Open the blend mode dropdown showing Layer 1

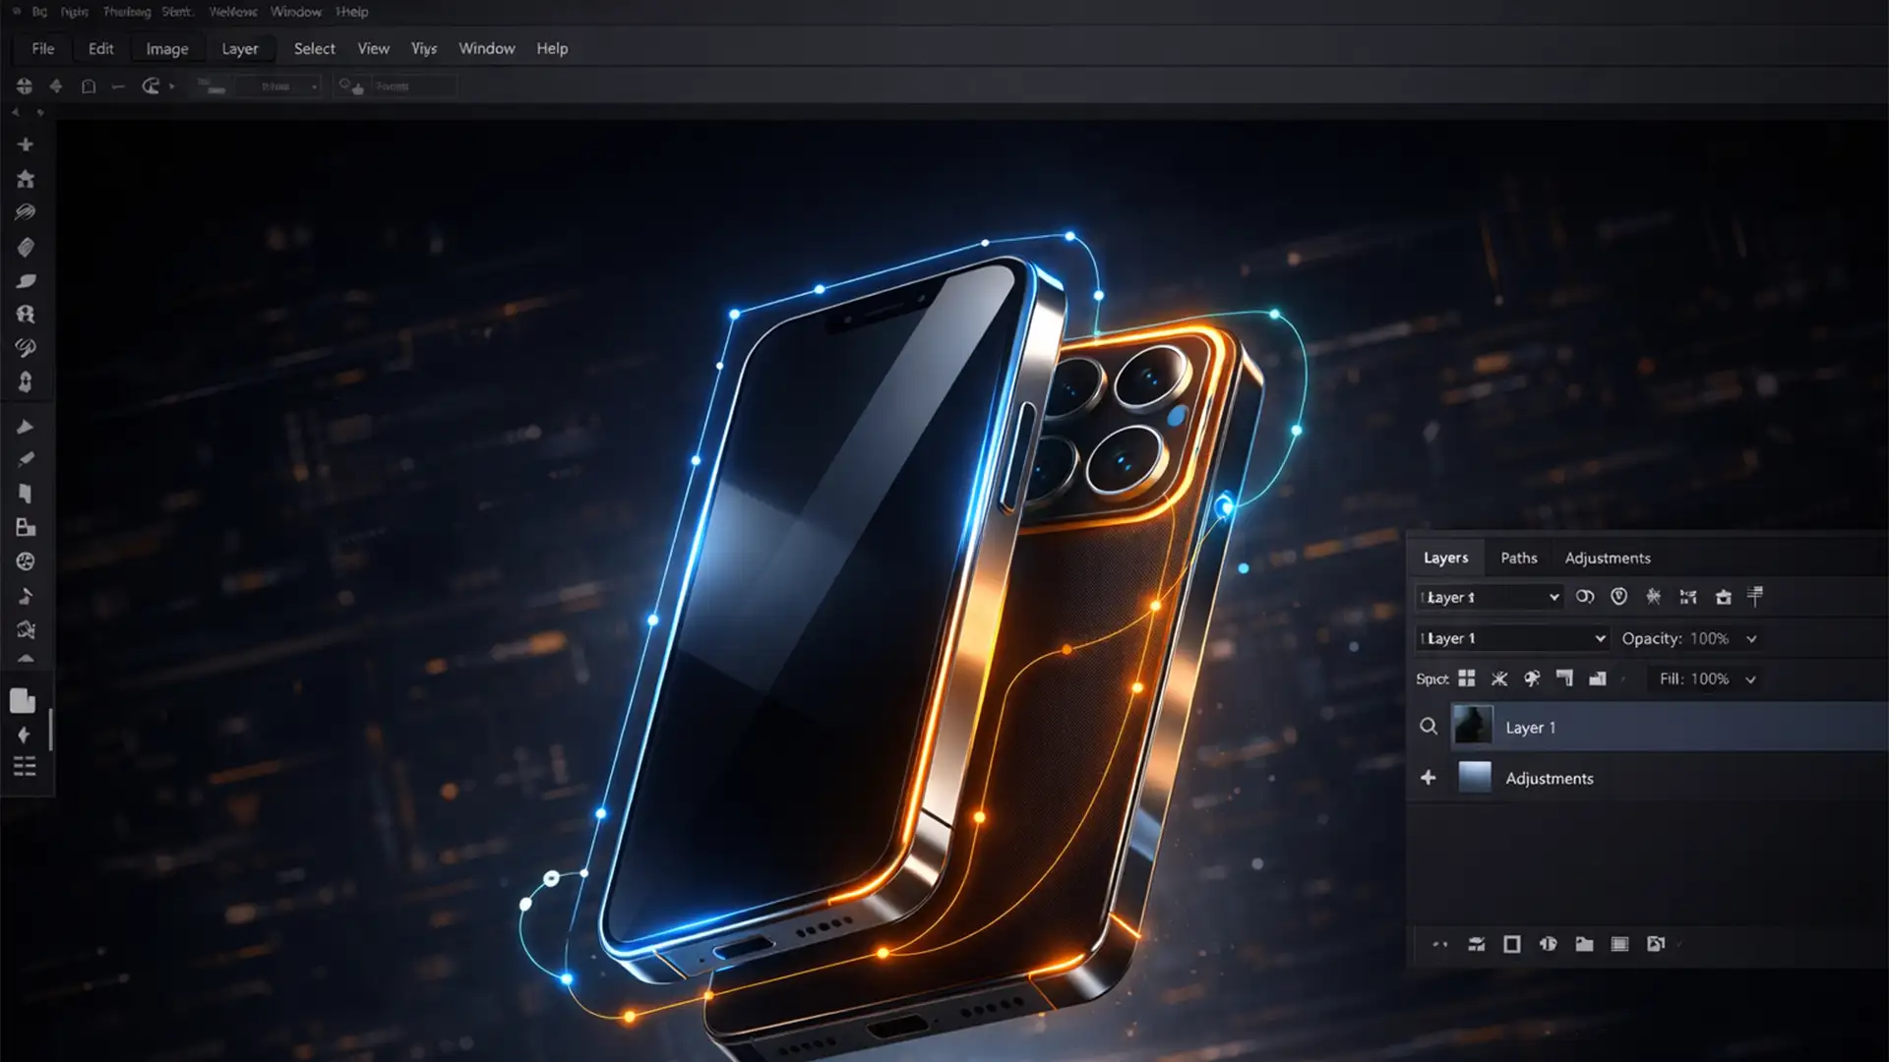click(1512, 638)
